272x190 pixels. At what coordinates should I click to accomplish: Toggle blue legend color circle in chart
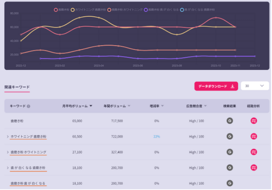pyautogui.click(x=182, y=10)
